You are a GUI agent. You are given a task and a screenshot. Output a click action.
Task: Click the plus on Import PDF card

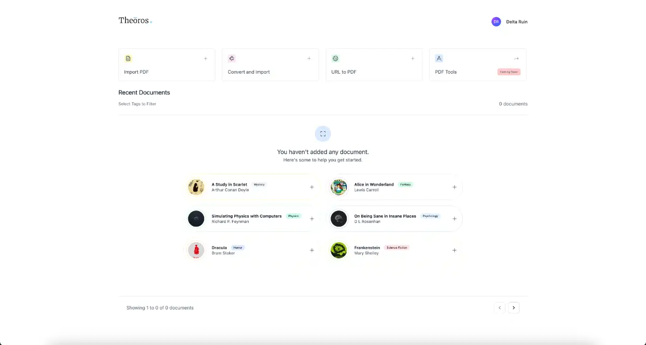206,58
